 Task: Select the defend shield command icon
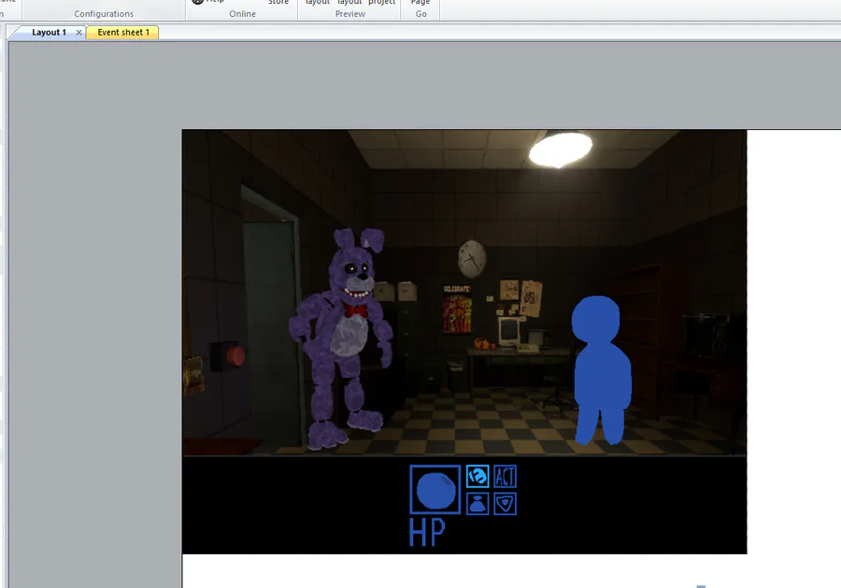tap(505, 504)
